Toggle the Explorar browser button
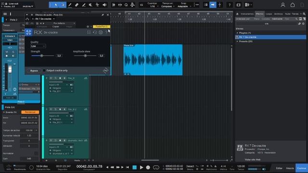 pos(302,168)
